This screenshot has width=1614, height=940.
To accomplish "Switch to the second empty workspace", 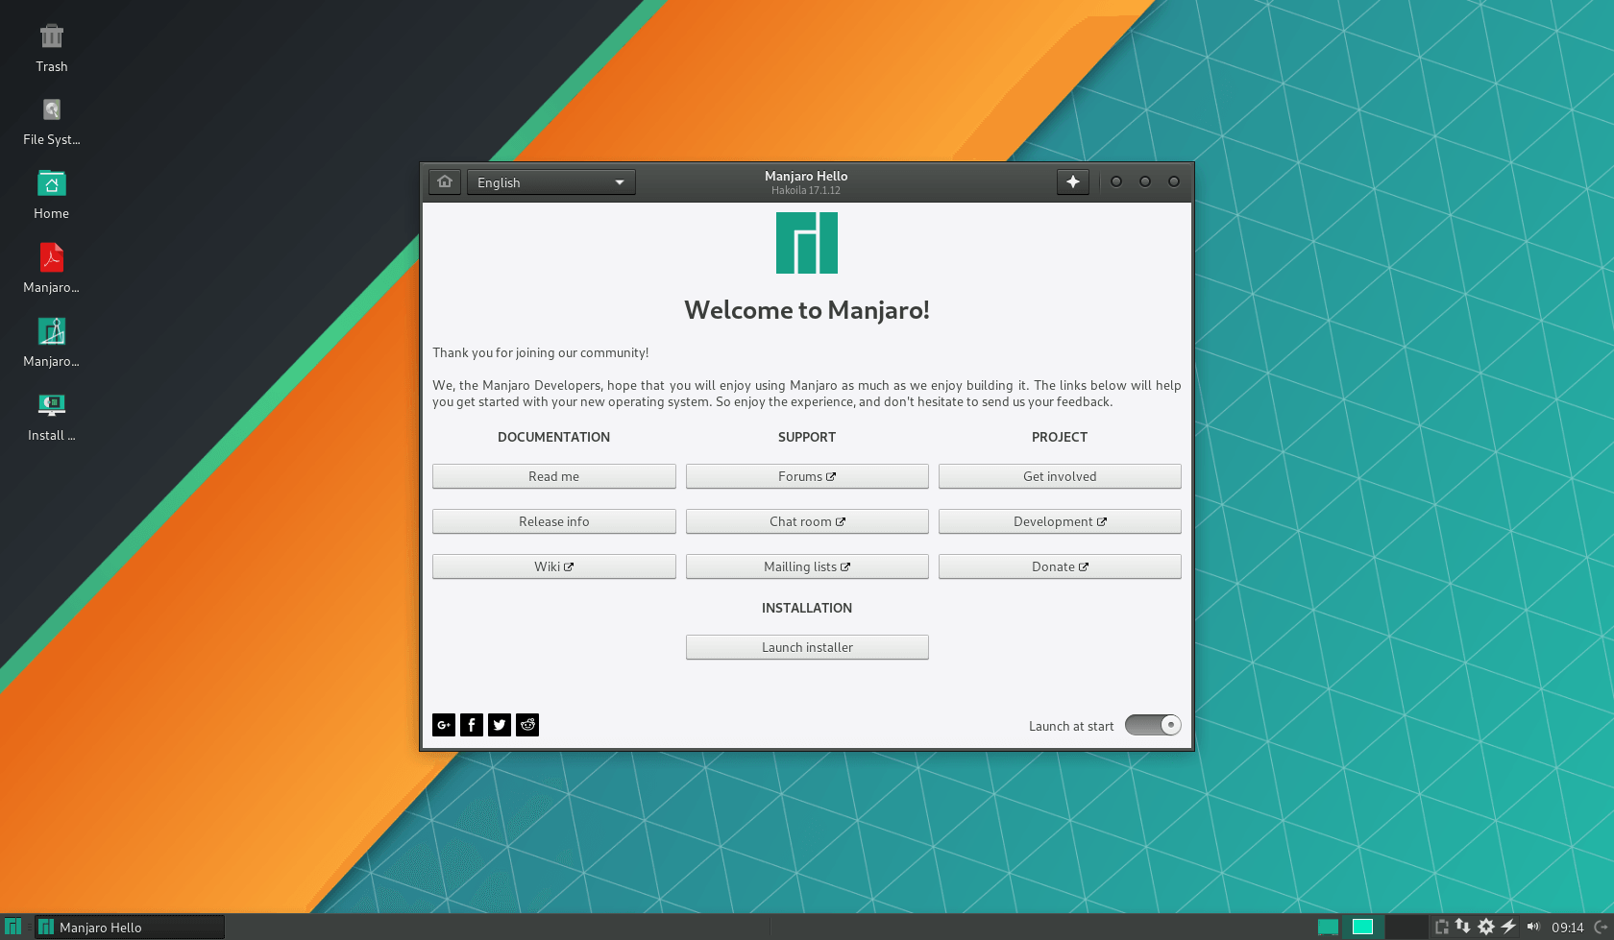I will point(1406,927).
